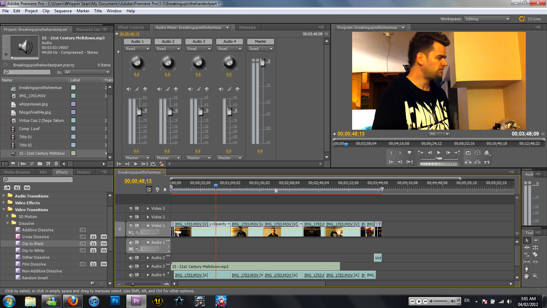Toggle Video 1 track output eye

tap(131, 226)
